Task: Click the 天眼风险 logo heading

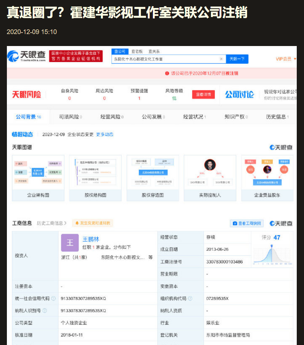Action: [26, 95]
